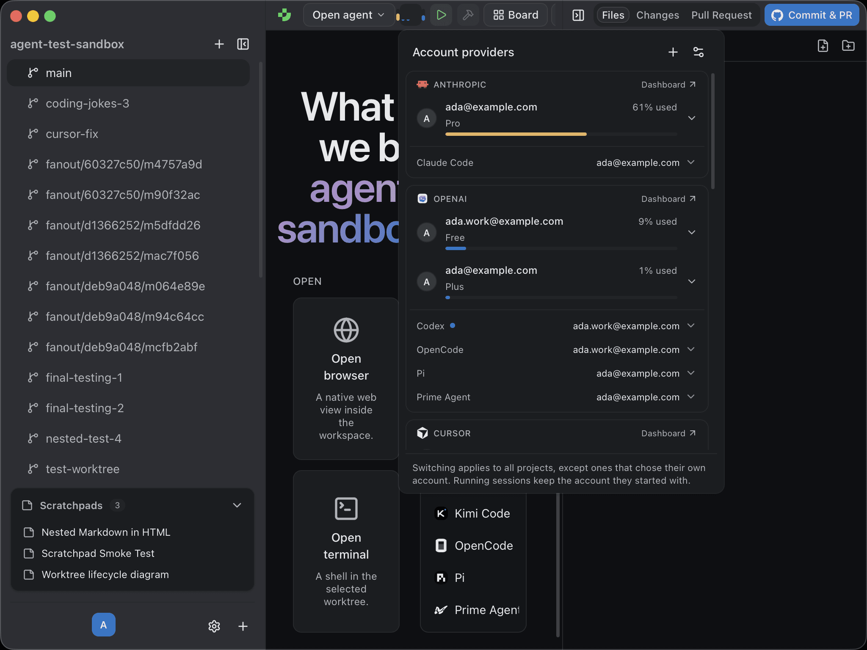867x650 pixels.
Task: Click the Open browser card
Action: [x=346, y=379]
